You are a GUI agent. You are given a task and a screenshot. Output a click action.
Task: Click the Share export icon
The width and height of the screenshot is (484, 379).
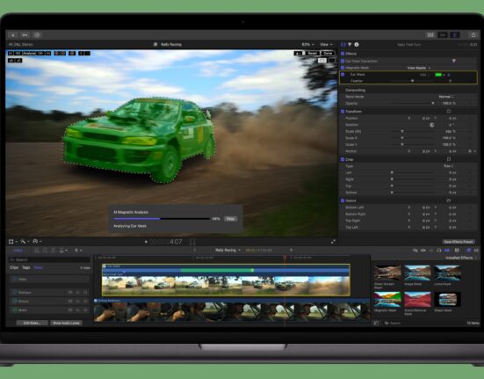tap(473, 35)
